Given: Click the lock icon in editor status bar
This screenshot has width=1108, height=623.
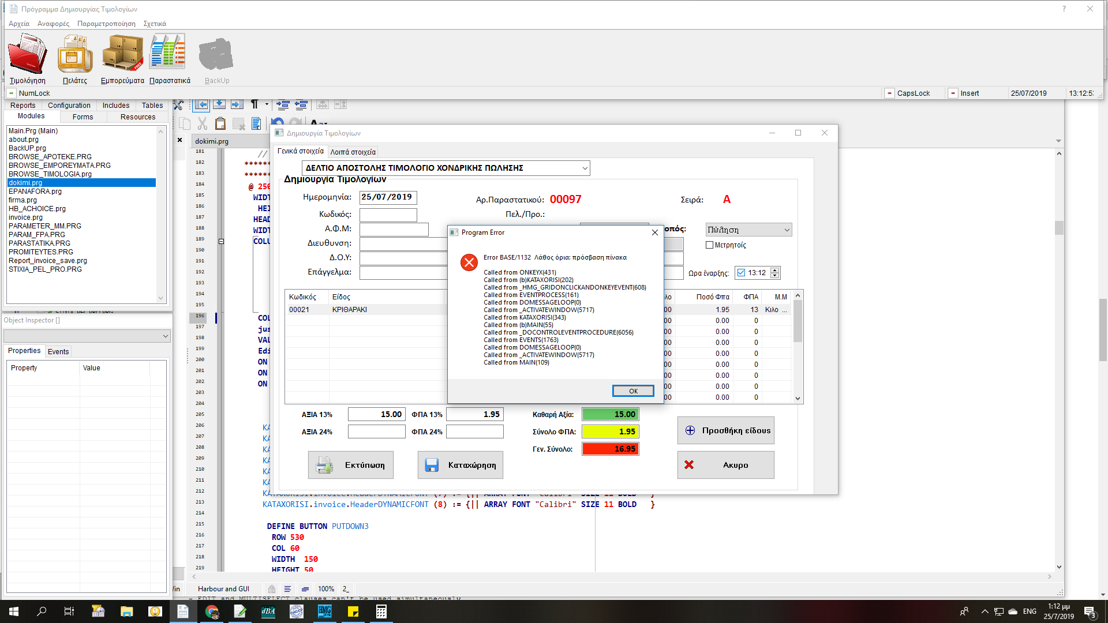Looking at the screenshot, I should (271, 588).
